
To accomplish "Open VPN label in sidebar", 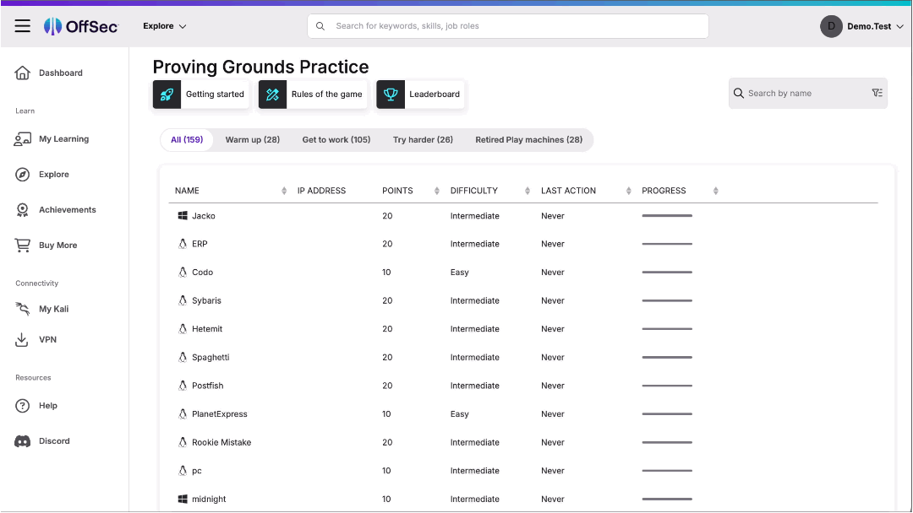I will coord(47,340).
